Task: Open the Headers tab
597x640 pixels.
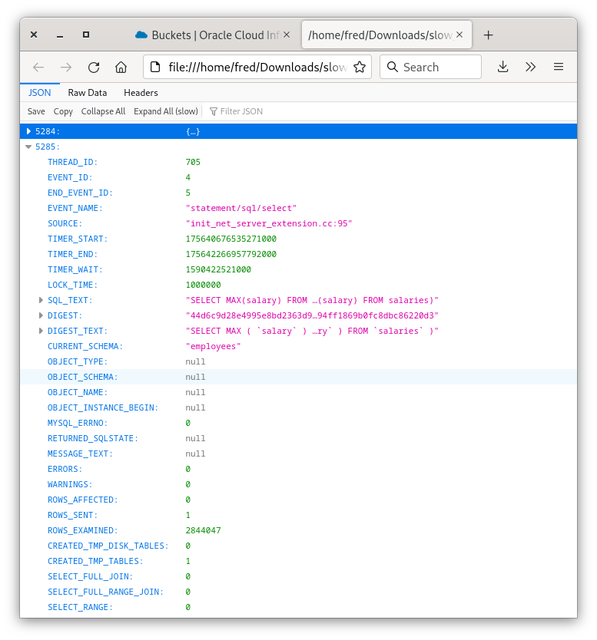Action: click(141, 92)
